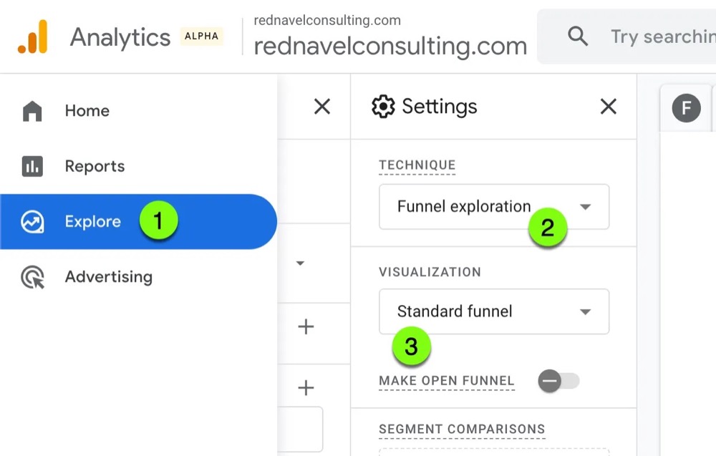Toggle the Make Open Funnel switch

click(x=558, y=381)
